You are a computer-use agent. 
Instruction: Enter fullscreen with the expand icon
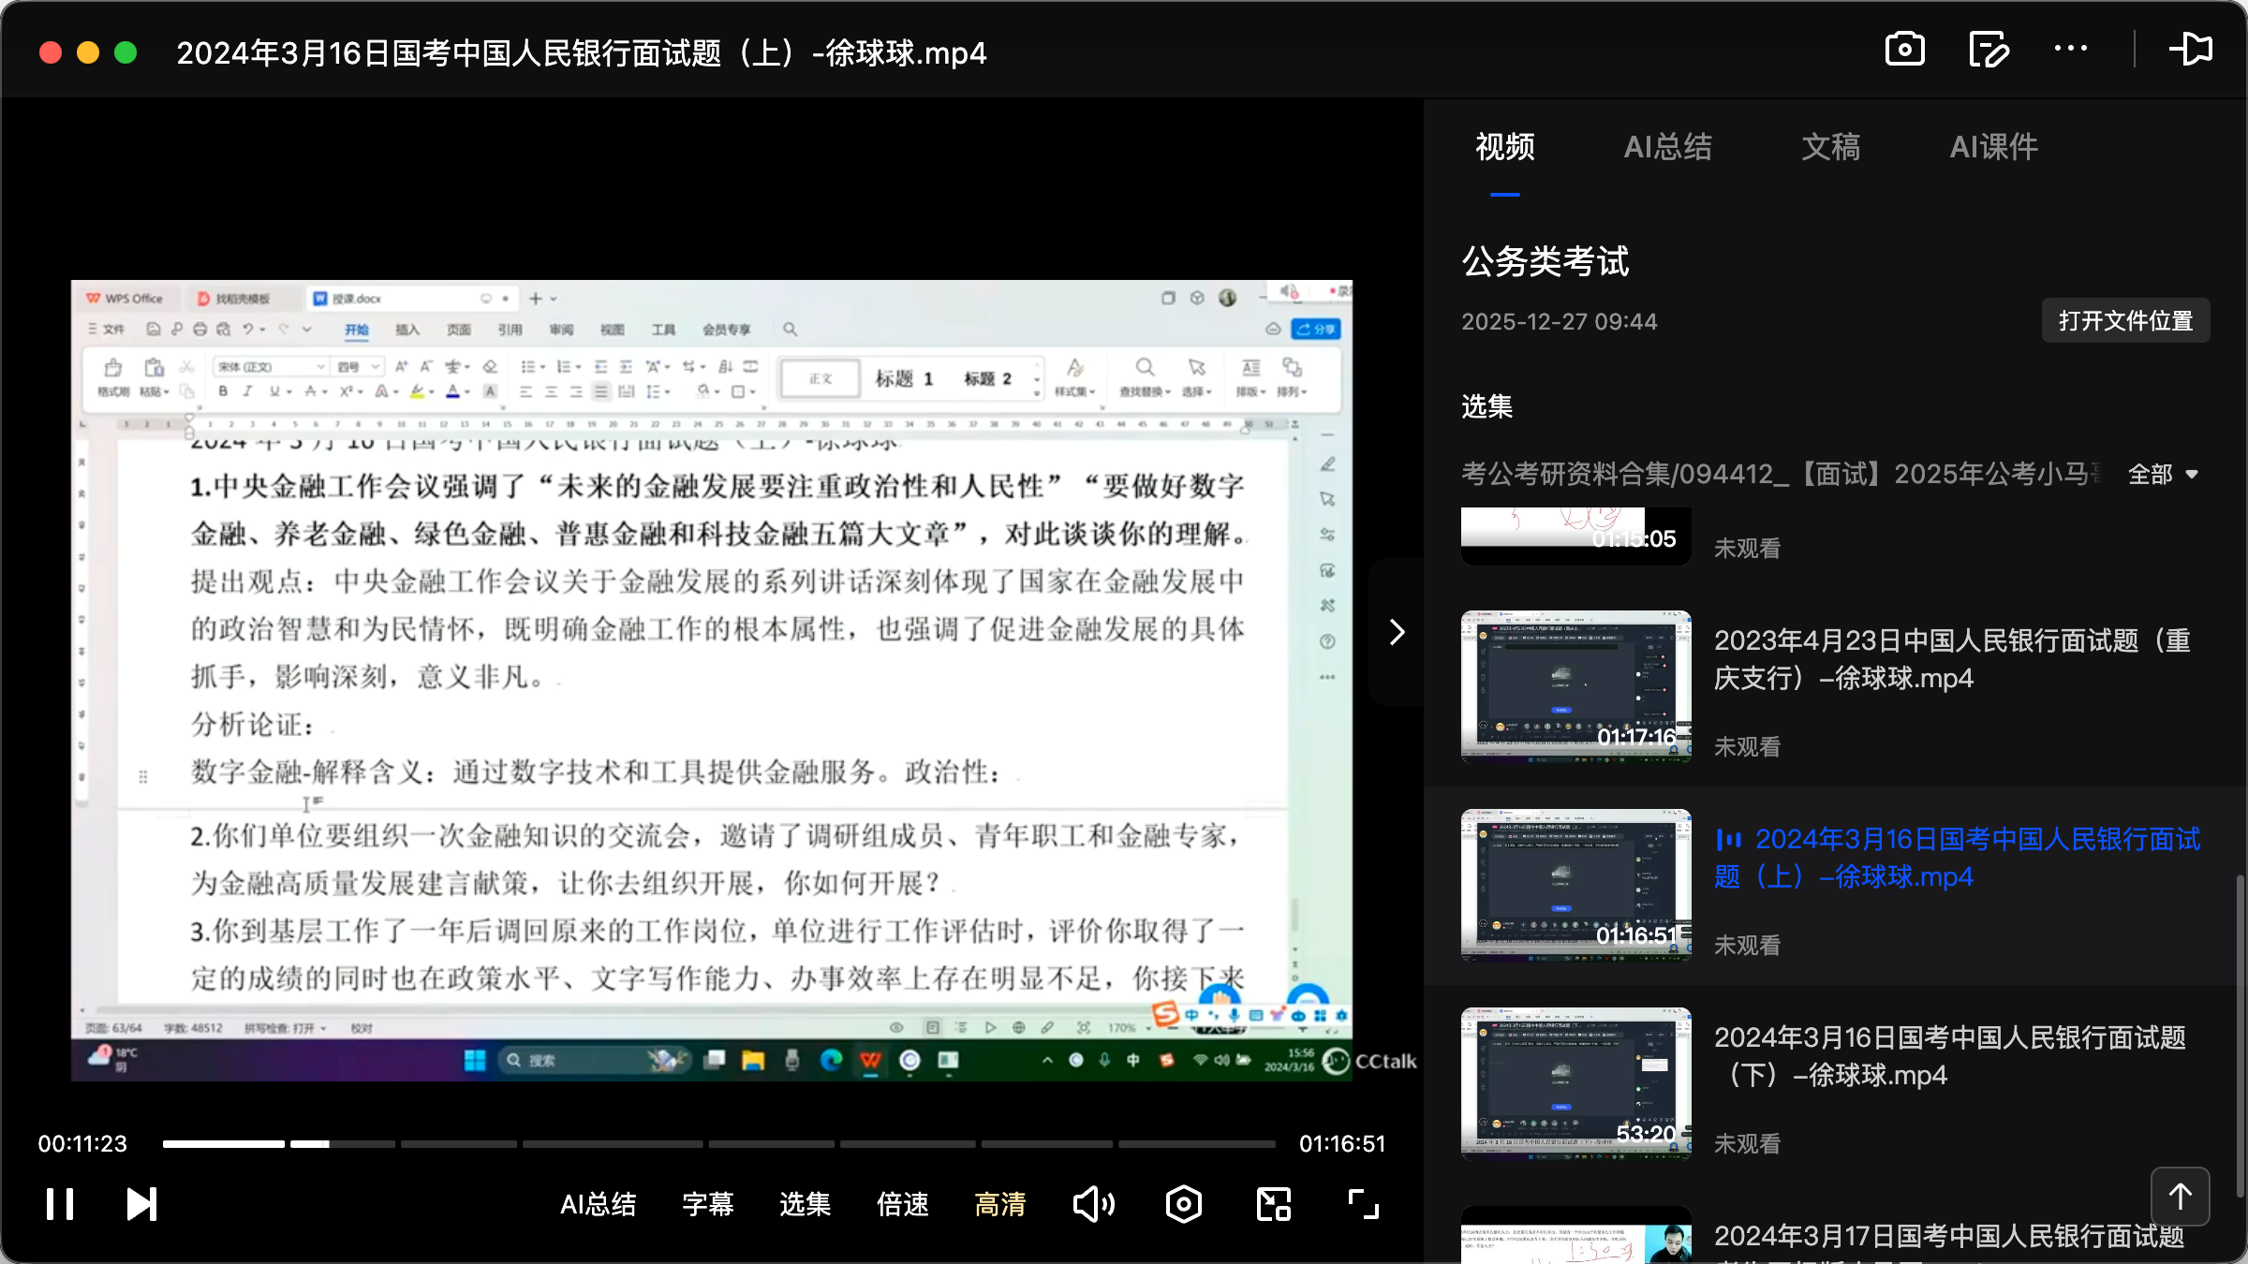(x=1363, y=1203)
